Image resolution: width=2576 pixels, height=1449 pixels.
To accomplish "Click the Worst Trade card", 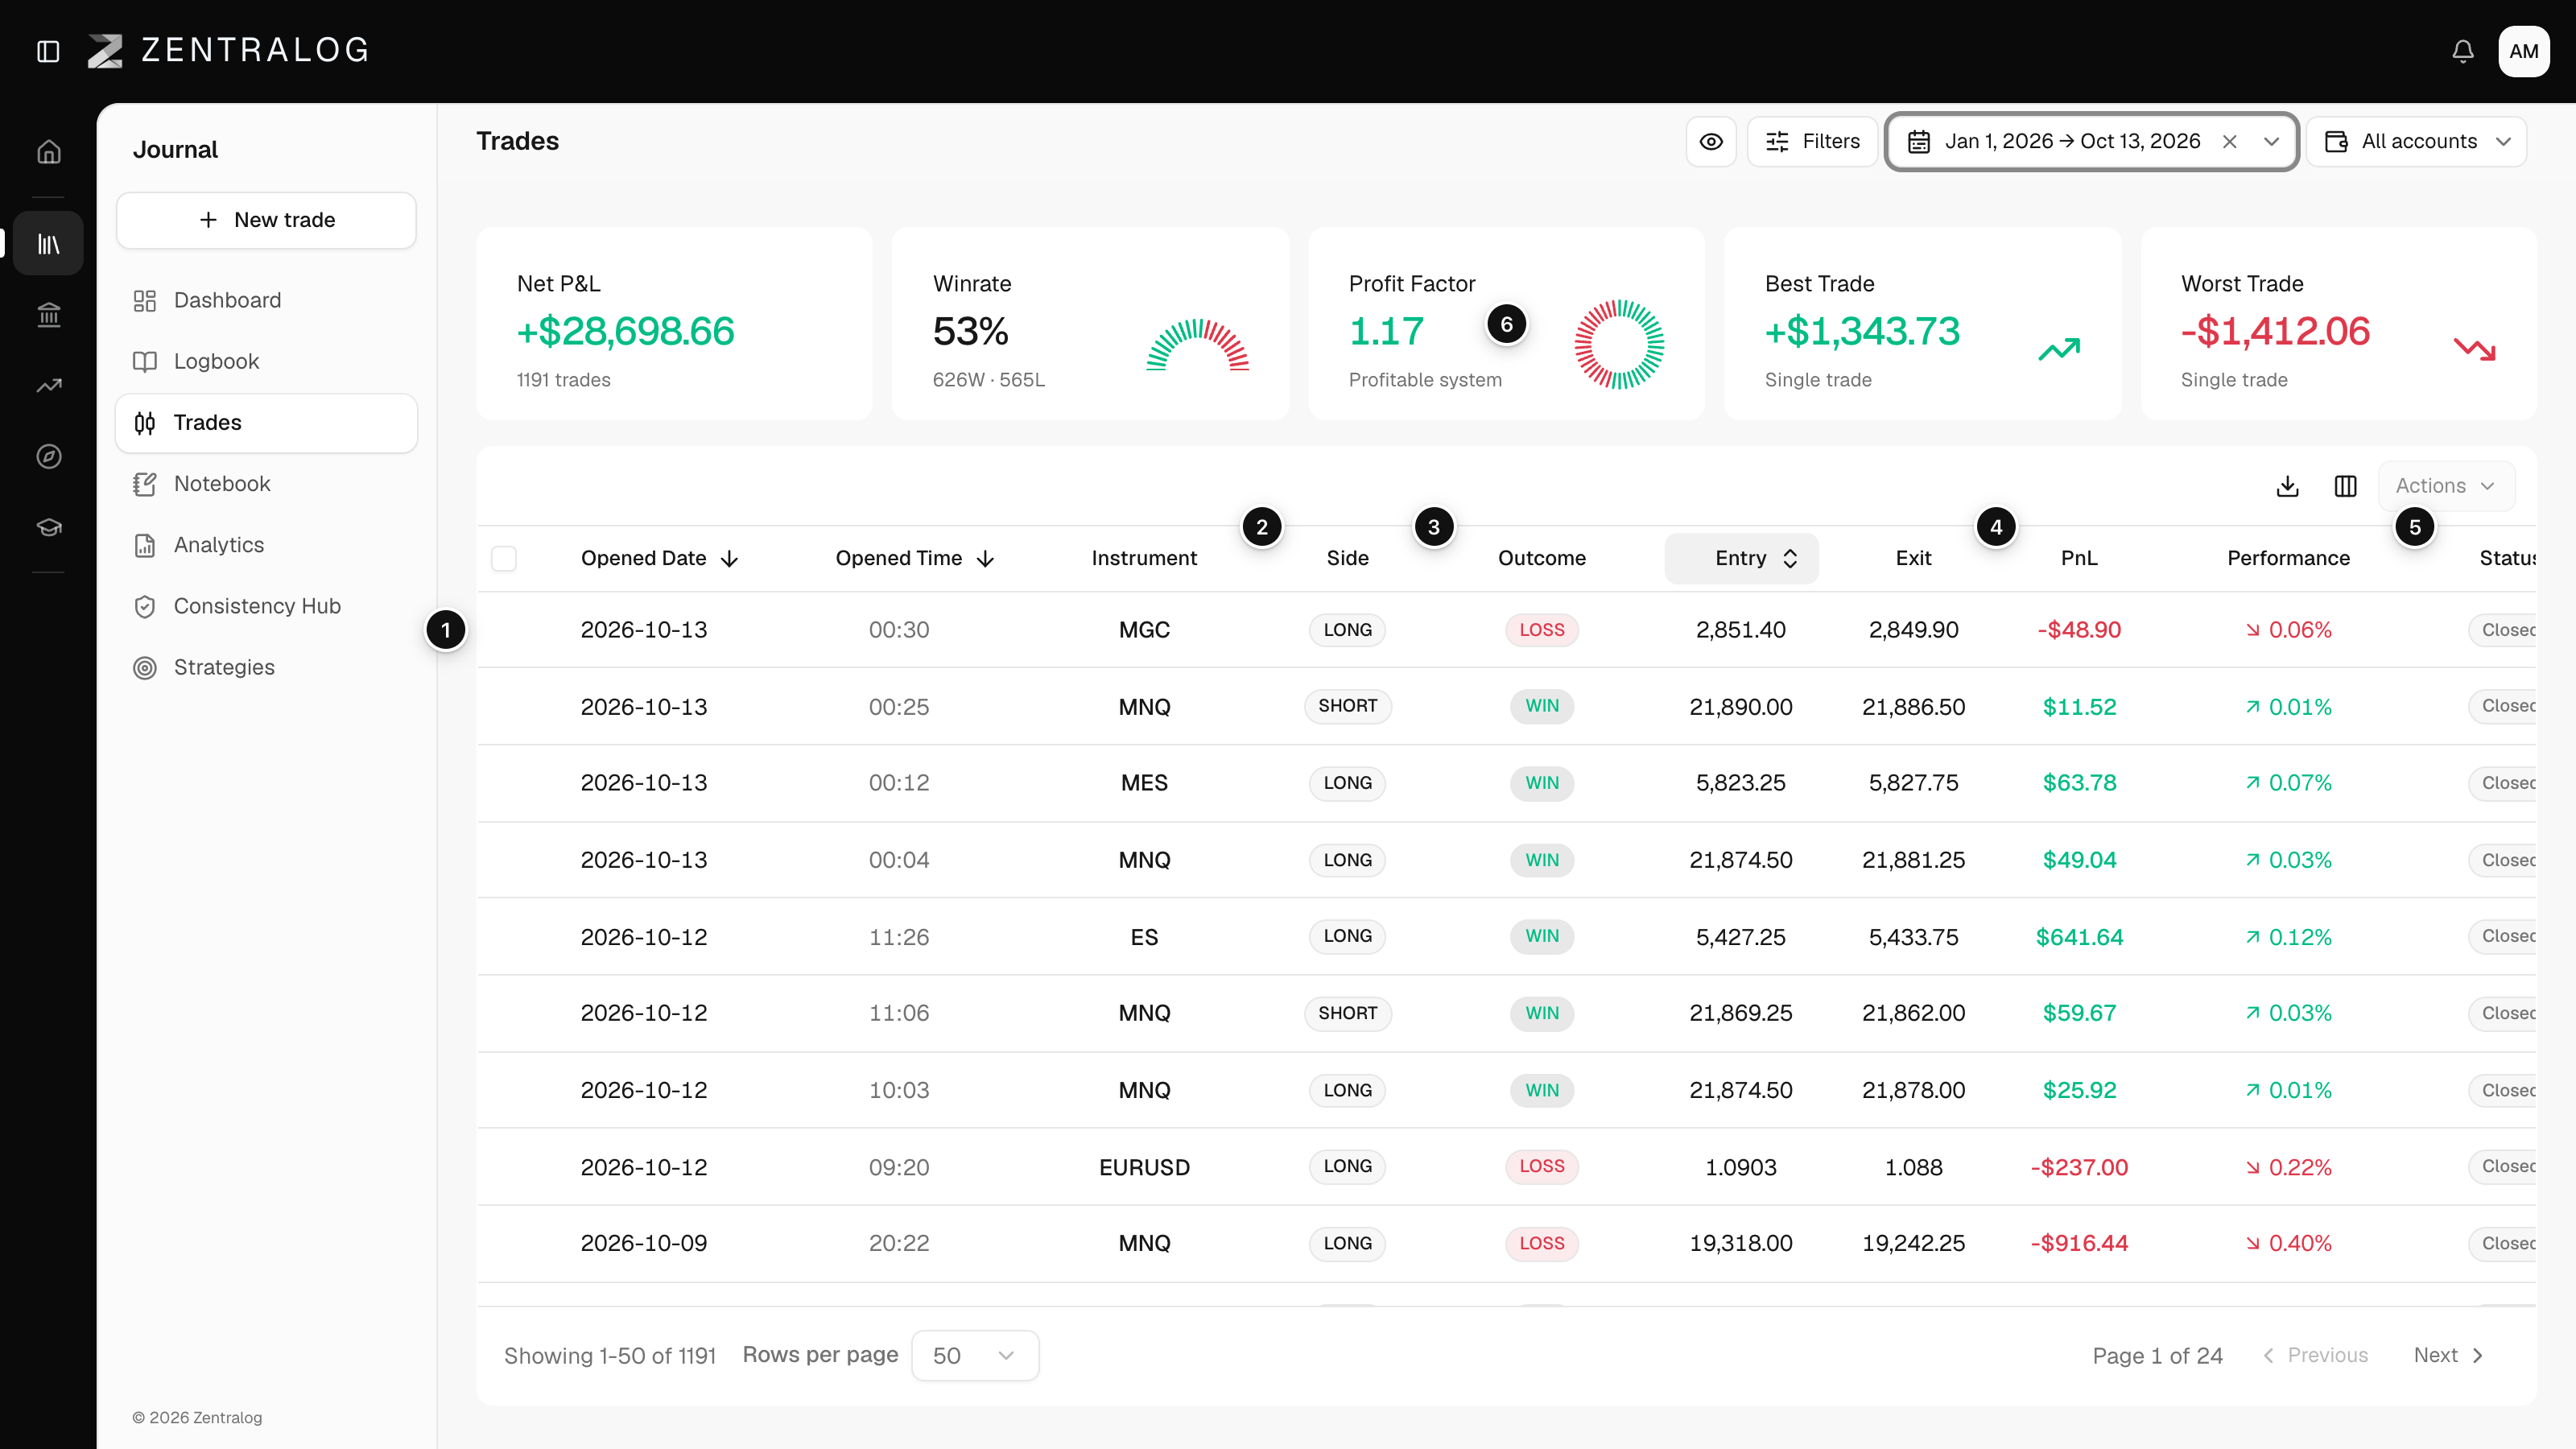I will pos(2338,324).
